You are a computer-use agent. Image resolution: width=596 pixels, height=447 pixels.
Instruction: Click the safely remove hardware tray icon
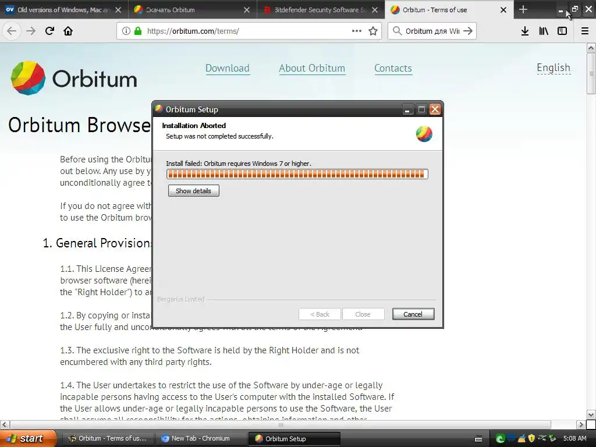coord(542,439)
